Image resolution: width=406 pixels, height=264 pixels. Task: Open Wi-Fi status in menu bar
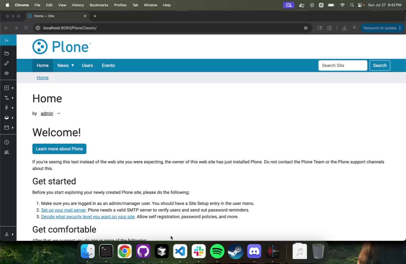[342, 5]
